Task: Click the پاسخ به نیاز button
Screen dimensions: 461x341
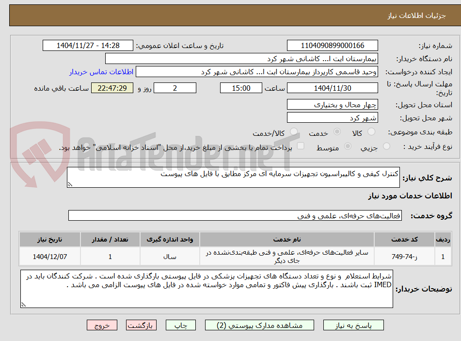Action: coord(353,325)
